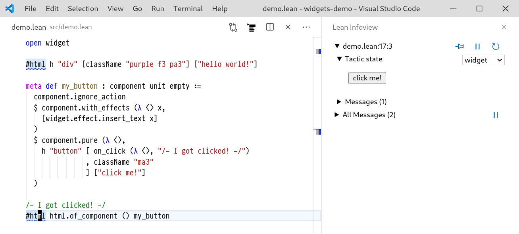The image size is (519, 234).
Task: Expand the Messages (1) section
Action: pyautogui.click(x=339, y=102)
